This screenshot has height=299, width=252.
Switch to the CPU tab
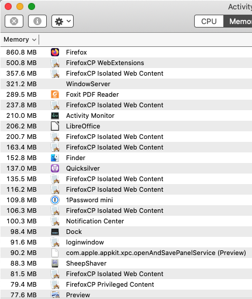coord(209,21)
